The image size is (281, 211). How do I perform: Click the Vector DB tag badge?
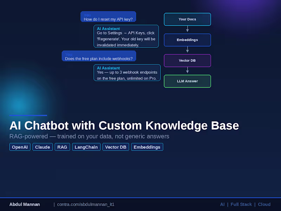(x=116, y=147)
